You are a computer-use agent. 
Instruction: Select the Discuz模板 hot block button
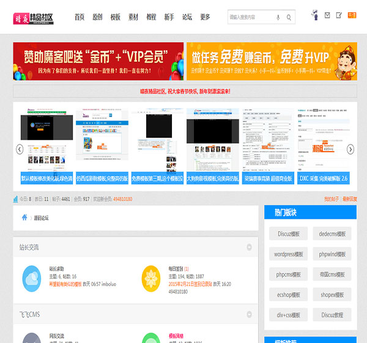pyautogui.click(x=288, y=234)
